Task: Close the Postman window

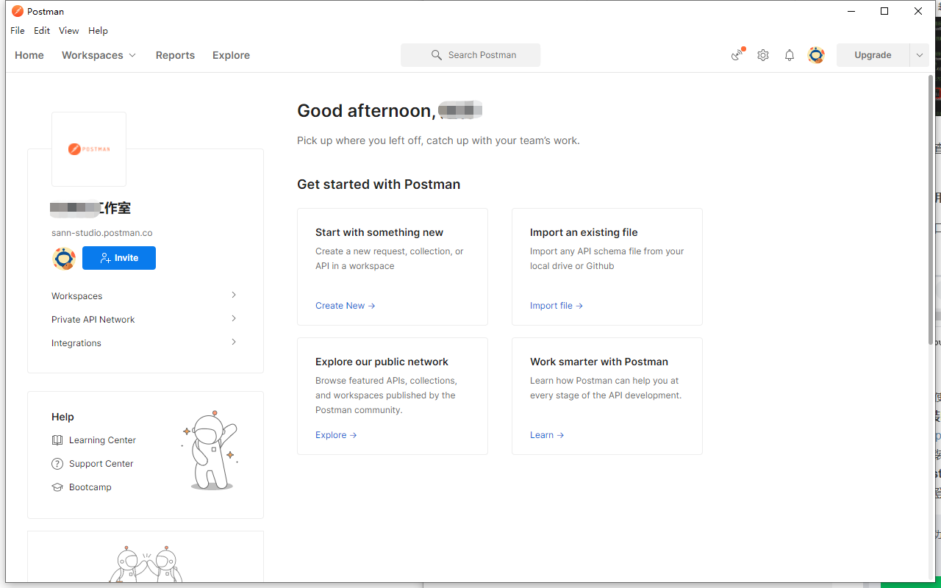Action: [x=918, y=11]
